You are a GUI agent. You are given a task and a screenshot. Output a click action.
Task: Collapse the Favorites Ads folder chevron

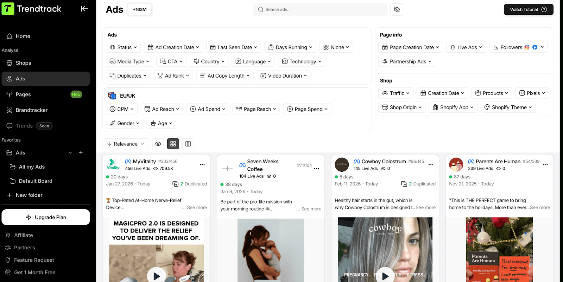coord(70,153)
